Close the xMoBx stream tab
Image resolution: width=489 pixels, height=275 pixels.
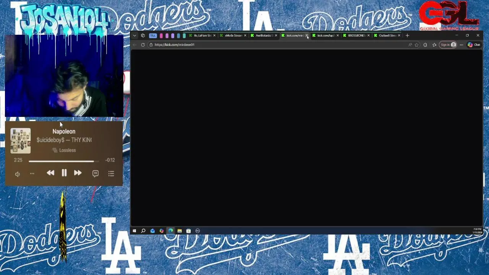[245, 36]
